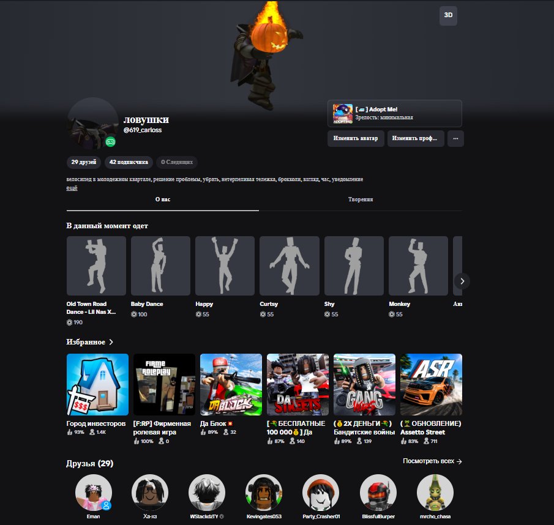Viewport: 554px width, 525px height.
Task: Click Изменить профиль button
Action: click(x=416, y=138)
